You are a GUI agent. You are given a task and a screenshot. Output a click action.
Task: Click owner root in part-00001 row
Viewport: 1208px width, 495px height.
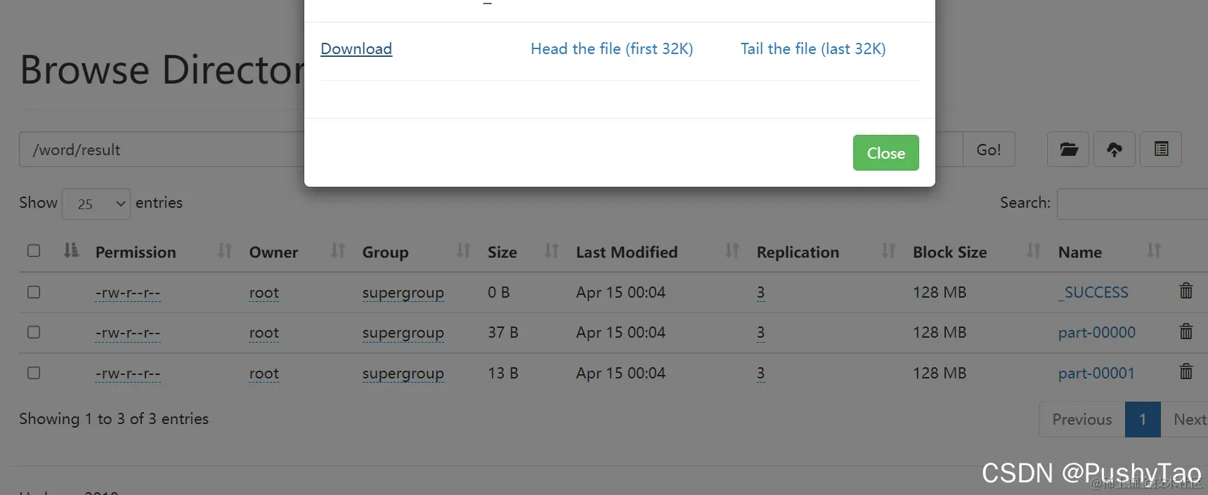264,374
